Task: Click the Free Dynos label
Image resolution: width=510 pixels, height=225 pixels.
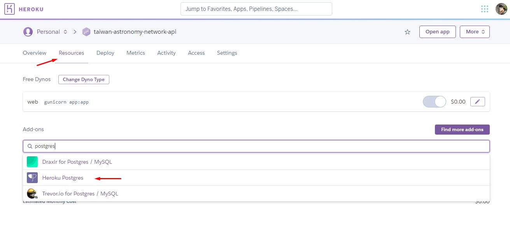Action: pyautogui.click(x=37, y=79)
